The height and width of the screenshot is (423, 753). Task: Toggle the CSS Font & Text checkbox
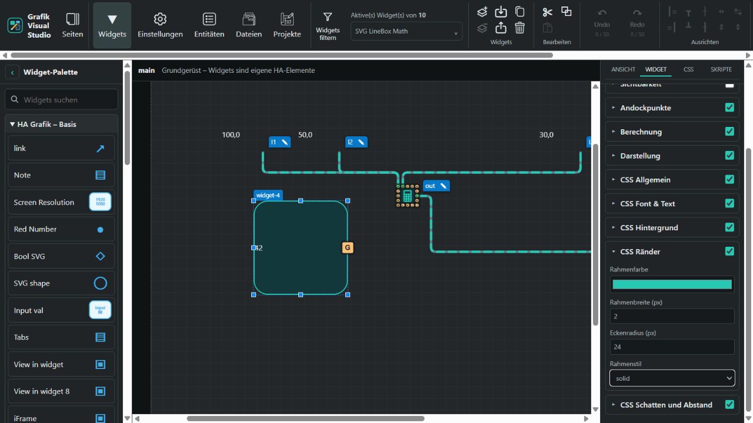point(729,203)
